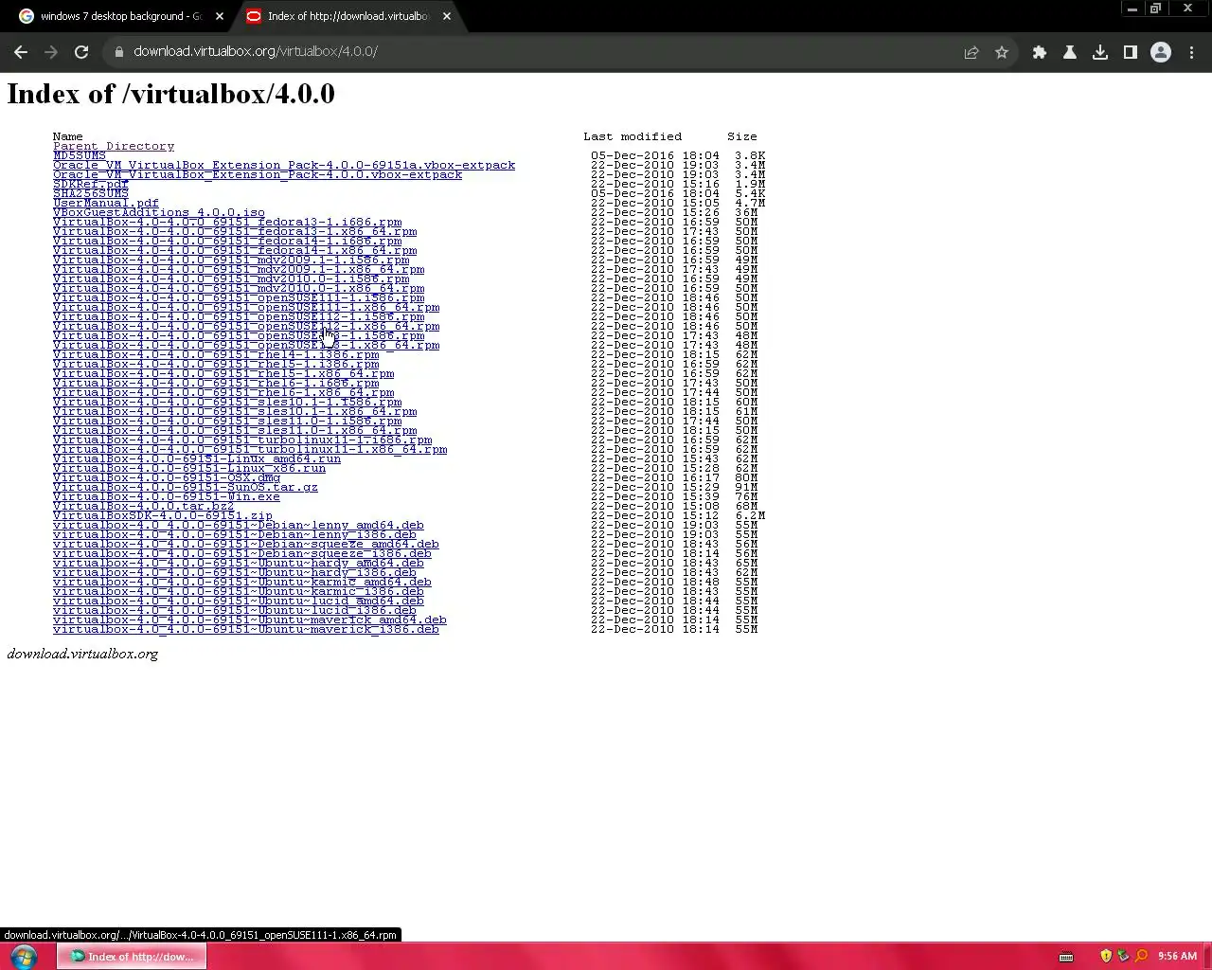Restore down the Chrome window

tap(1155, 9)
